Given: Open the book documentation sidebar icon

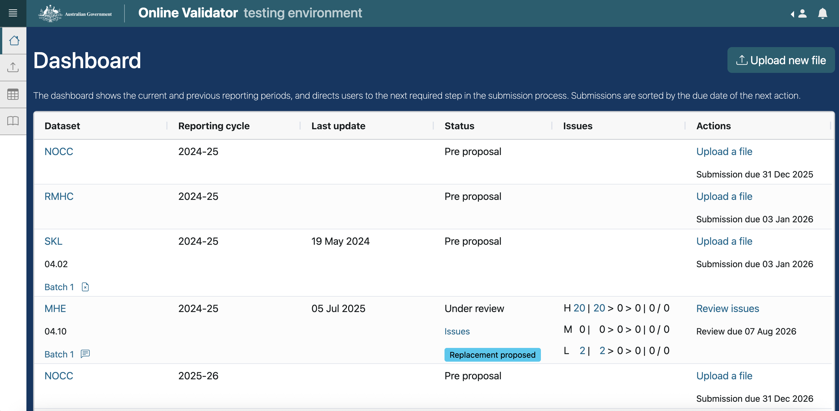Looking at the screenshot, I should coord(13,121).
